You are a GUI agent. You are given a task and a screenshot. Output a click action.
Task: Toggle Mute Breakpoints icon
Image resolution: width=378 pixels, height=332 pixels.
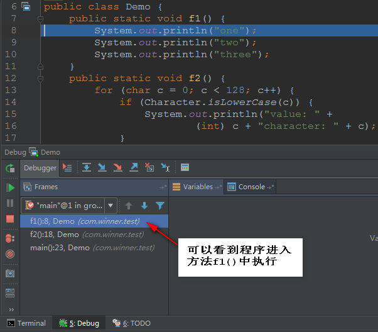coord(10,254)
